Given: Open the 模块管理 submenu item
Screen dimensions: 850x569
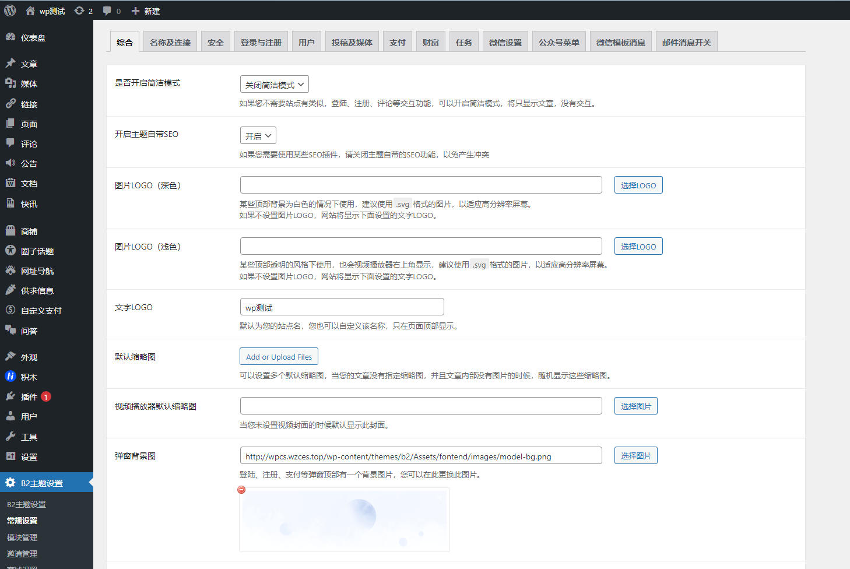Looking at the screenshot, I should (x=22, y=538).
